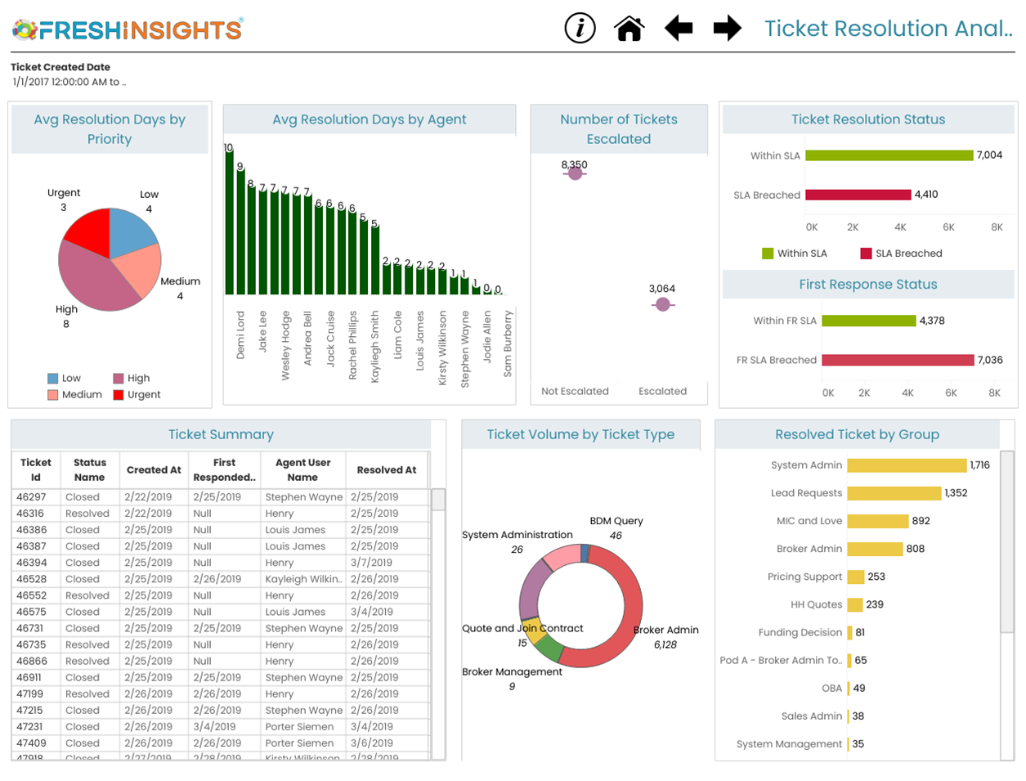Click the FreshInsights logo
1026x781 pixels.
point(128,30)
